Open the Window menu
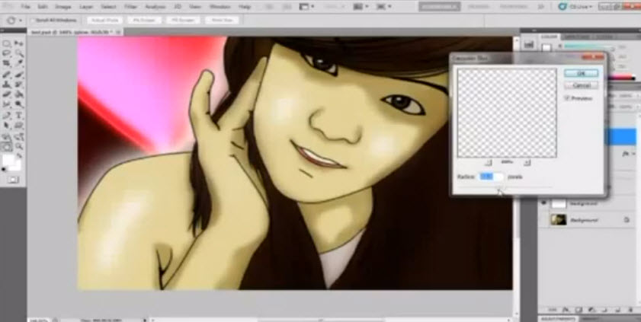Viewport: 641px width, 322px height. 220,7
